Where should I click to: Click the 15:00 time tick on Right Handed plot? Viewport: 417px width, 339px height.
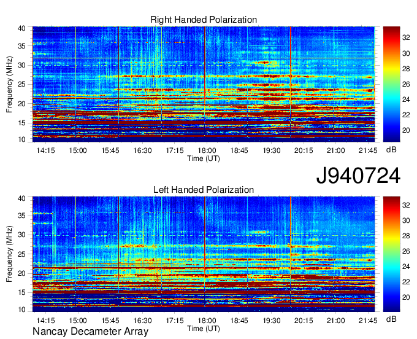click(78, 150)
